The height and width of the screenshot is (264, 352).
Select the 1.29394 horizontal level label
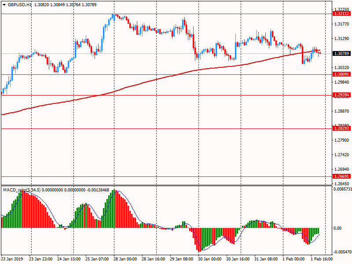(341, 95)
